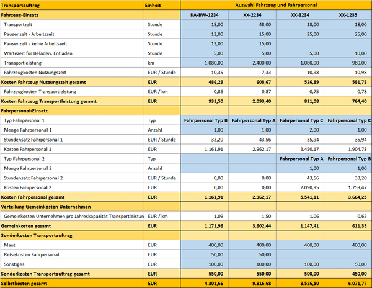Click Auswahl Fahrzeug und Fahrpersonal header
Screen dimensions: 372x288
pyautogui.click(x=276, y=5)
